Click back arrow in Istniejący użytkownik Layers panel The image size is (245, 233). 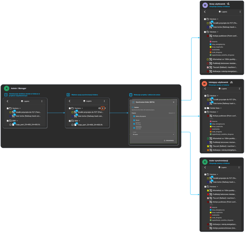205,89
